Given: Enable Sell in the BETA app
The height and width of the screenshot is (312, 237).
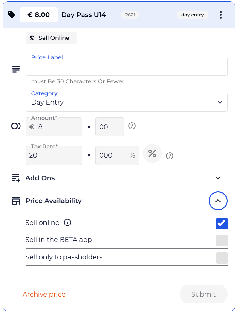Looking at the screenshot, I should pyautogui.click(x=222, y=241).
